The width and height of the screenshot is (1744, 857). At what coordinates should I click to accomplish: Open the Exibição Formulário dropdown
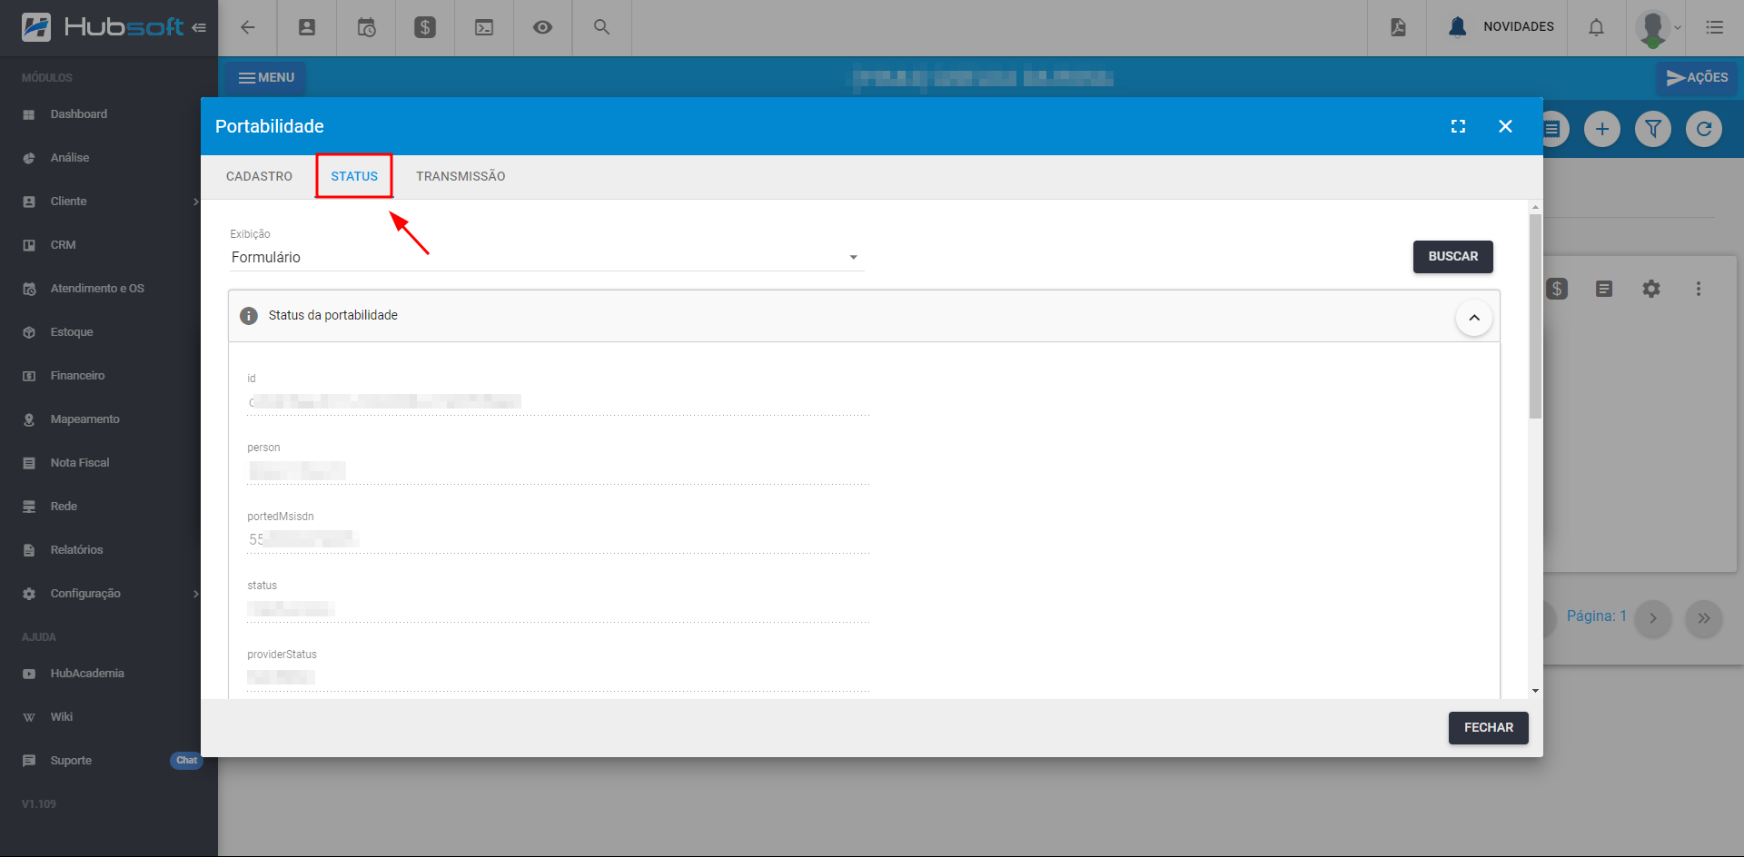tap(546, 258)
